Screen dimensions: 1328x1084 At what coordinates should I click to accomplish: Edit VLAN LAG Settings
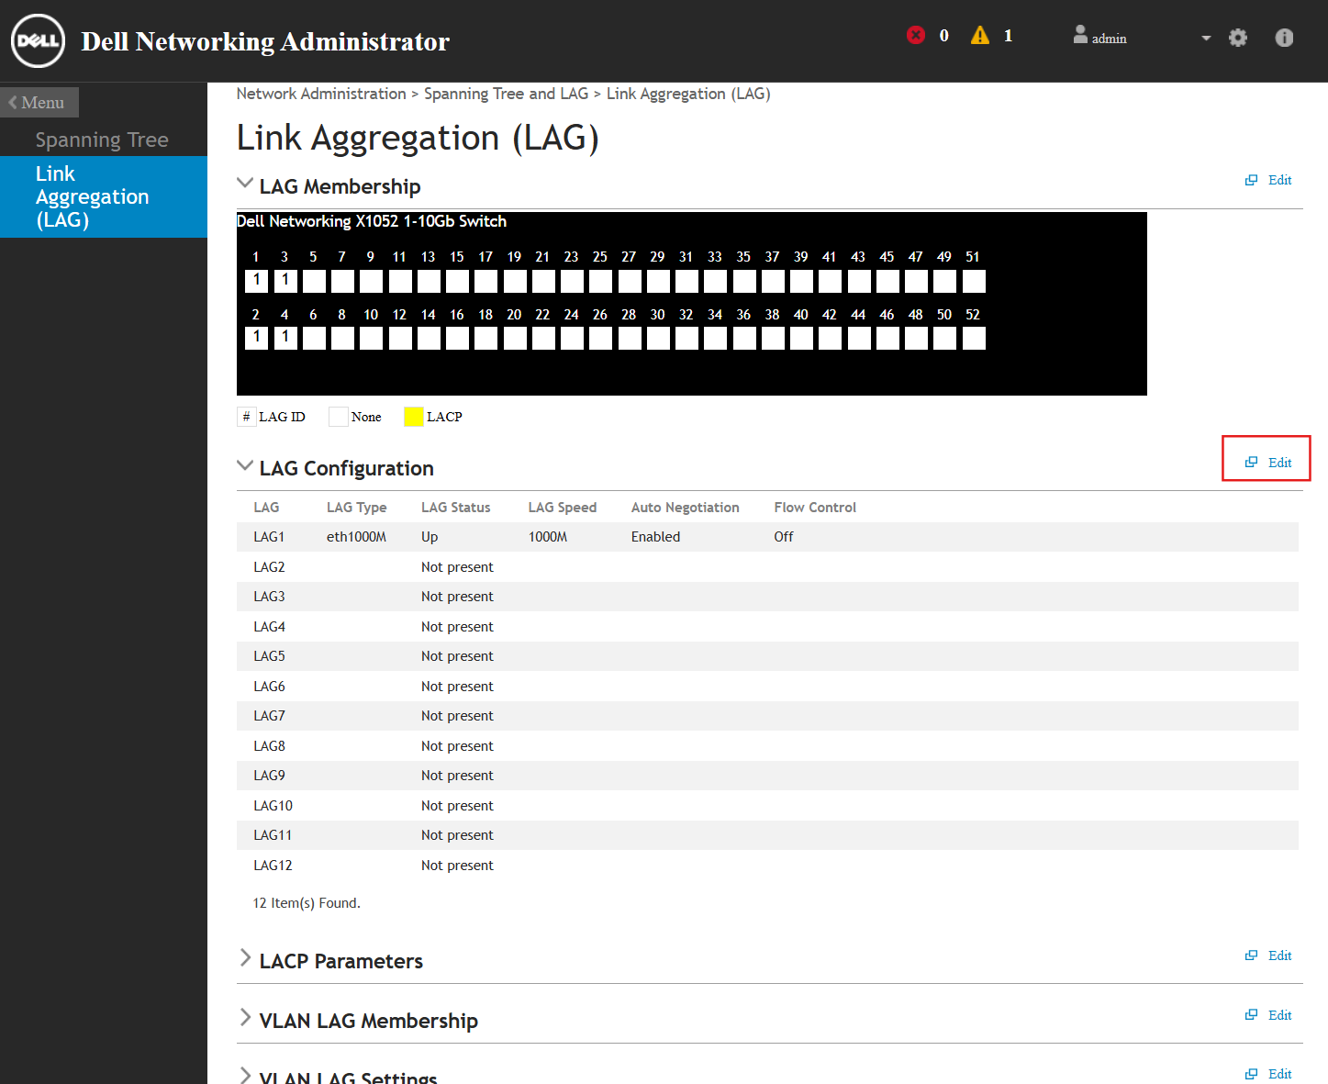[x=1279, y=1074]
